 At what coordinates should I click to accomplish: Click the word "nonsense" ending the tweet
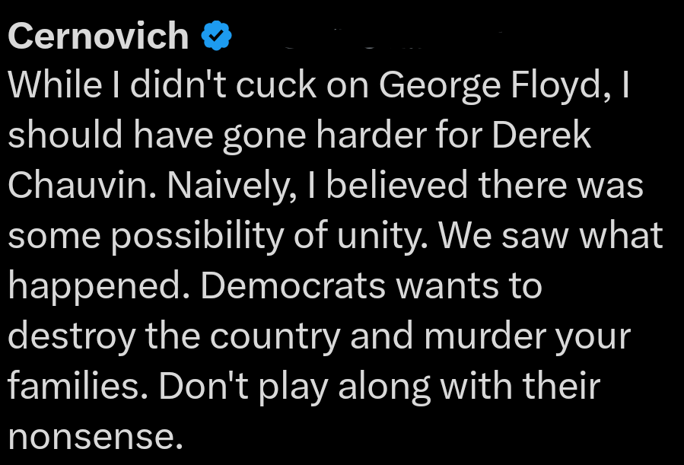click(x=91, y=437)
